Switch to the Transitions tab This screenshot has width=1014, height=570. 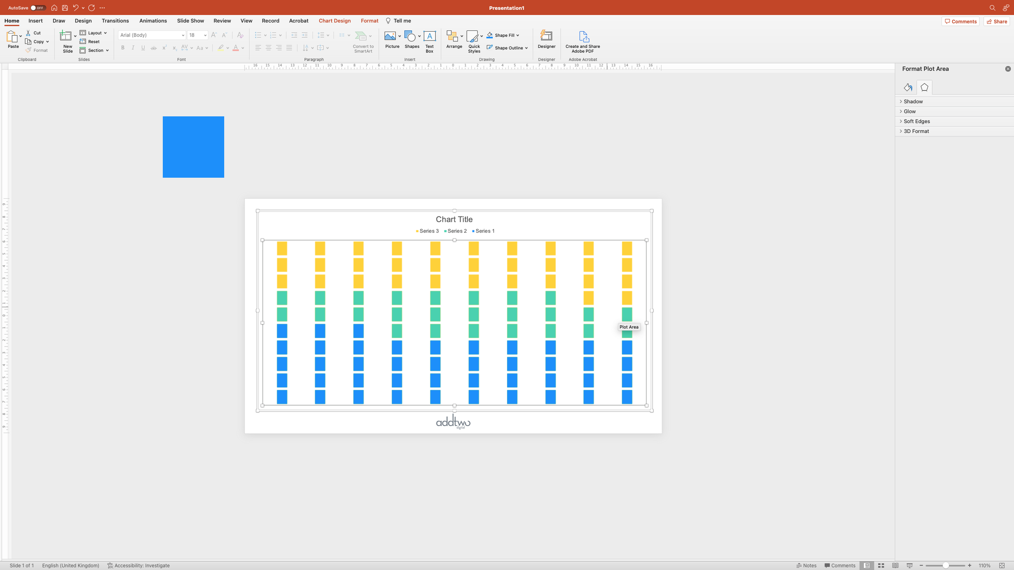click(x=115, y=21)
